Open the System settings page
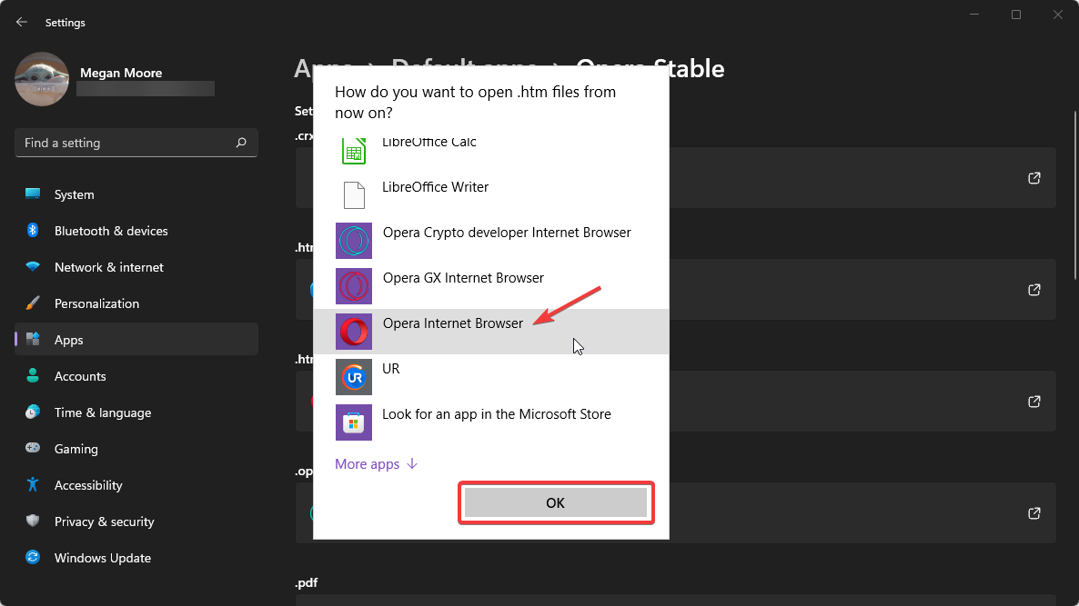 (x=136, y=194)
